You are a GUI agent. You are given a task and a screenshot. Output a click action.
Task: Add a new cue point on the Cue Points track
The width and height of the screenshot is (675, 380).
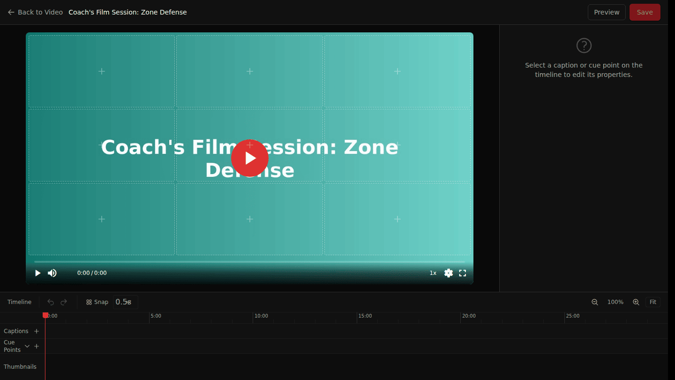[x=37, y=346]
